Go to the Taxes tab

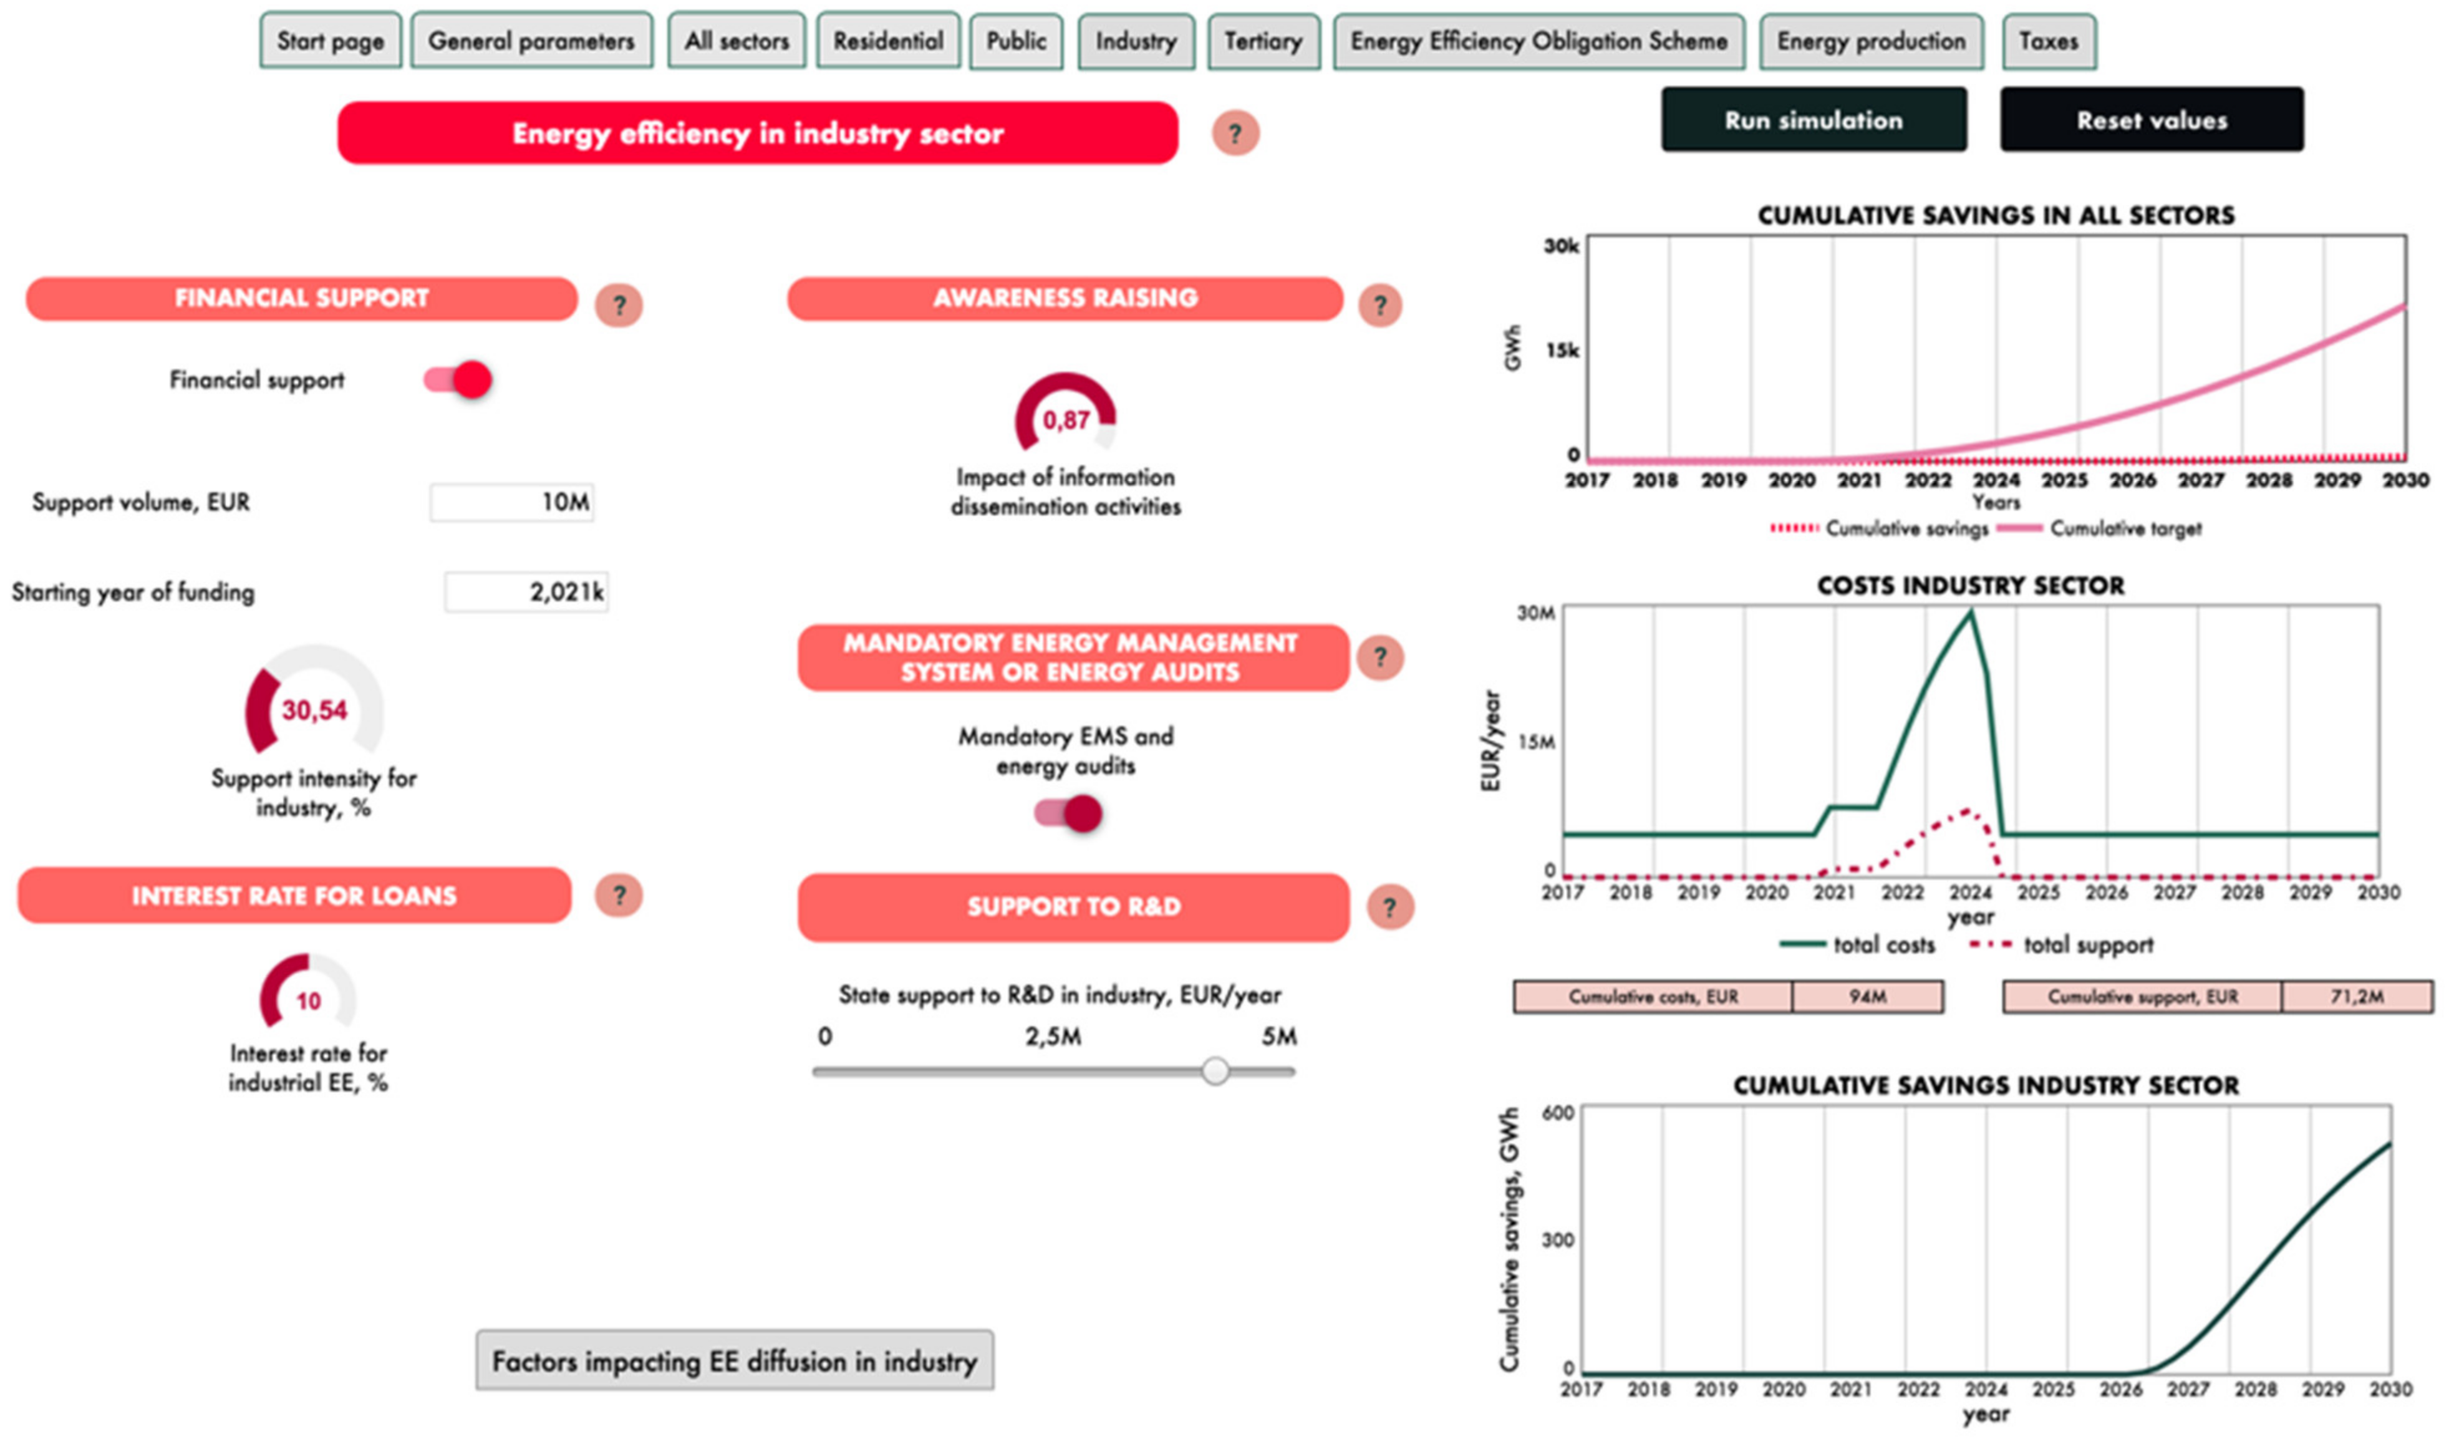(x=2047, y=41)
